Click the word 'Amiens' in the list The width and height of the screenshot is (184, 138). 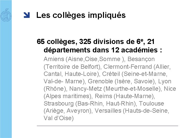54,59
